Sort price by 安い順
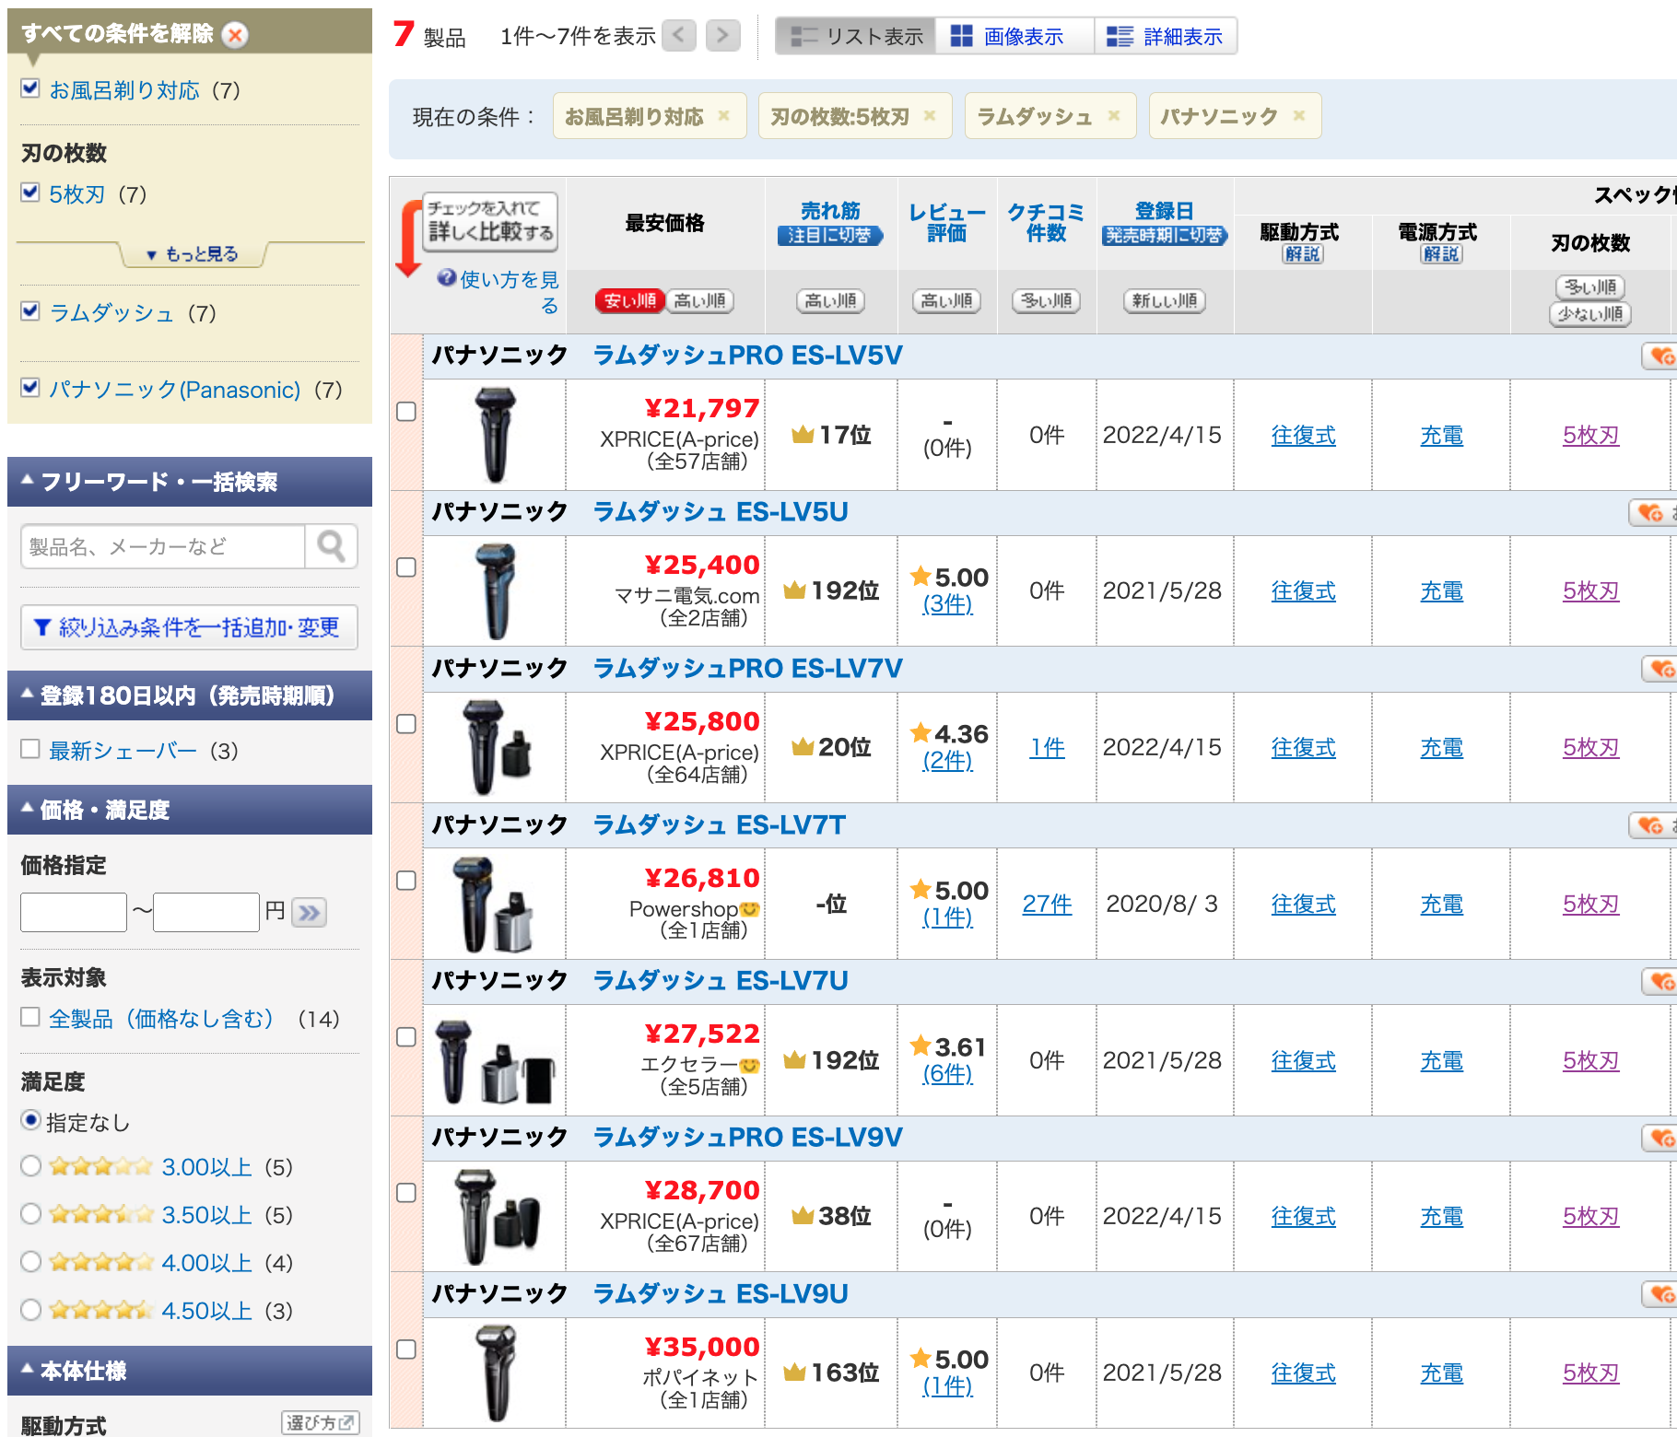 [x=630, y=301]
